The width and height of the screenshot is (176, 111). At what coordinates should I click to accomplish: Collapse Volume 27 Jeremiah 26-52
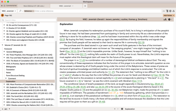click(x=2, y=45)
